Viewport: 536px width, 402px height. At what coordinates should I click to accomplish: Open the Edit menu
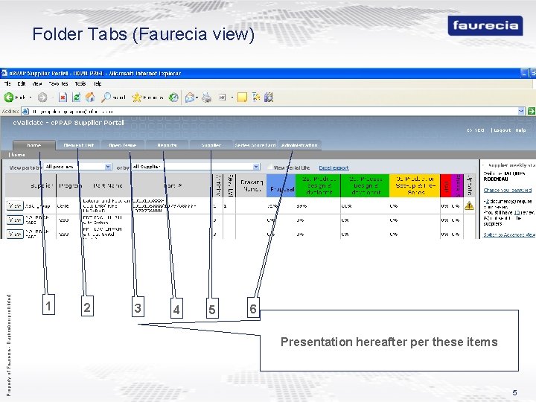[22, 83]
